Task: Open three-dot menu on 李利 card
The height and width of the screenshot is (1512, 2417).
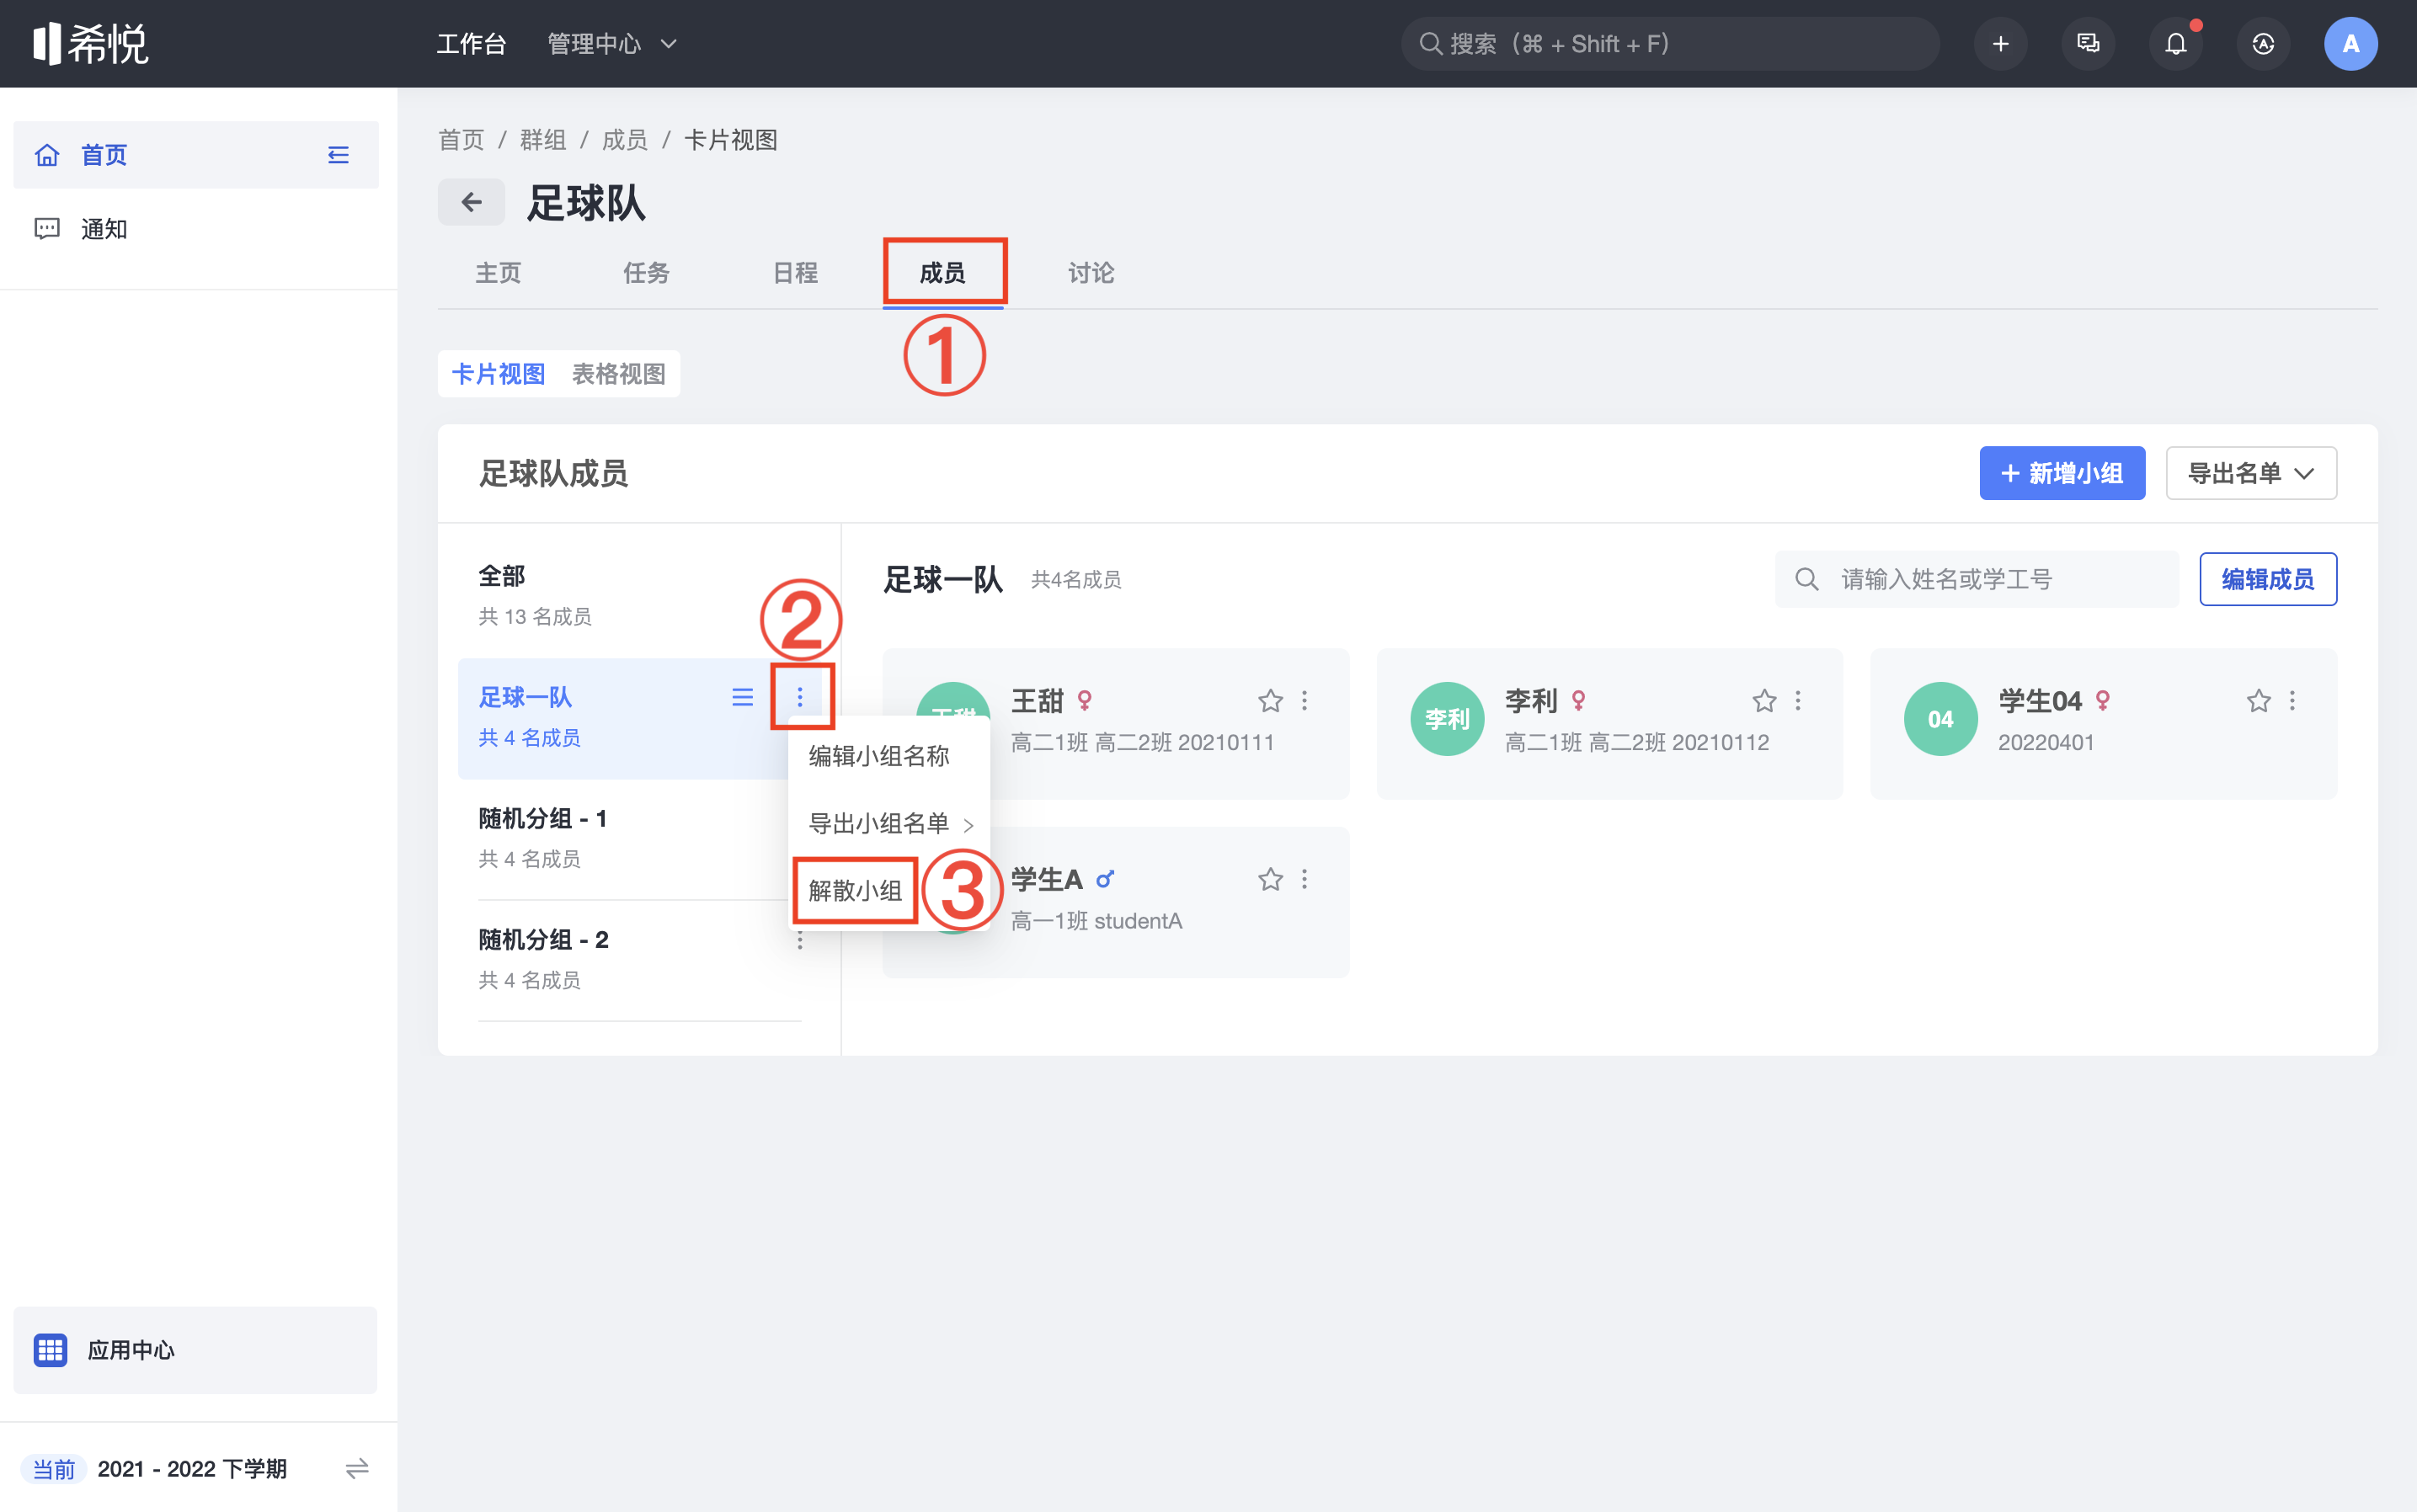Action: (x=1798, y=701)
